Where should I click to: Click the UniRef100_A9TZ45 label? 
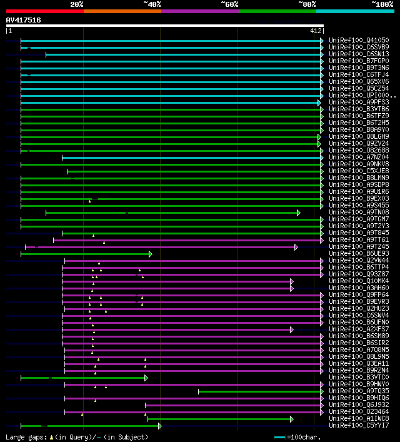click(359, 247)
